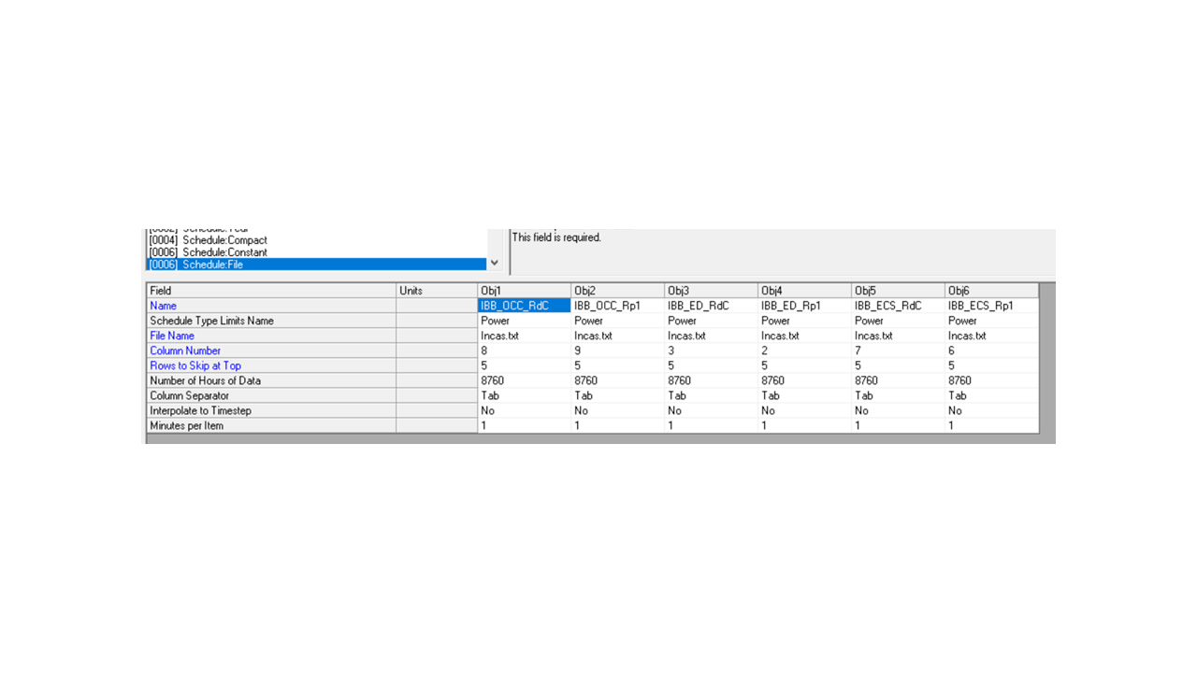1197x673 pixels.
Task: Select Obj3 File Name Incas.txt cell
Action: 711,336
